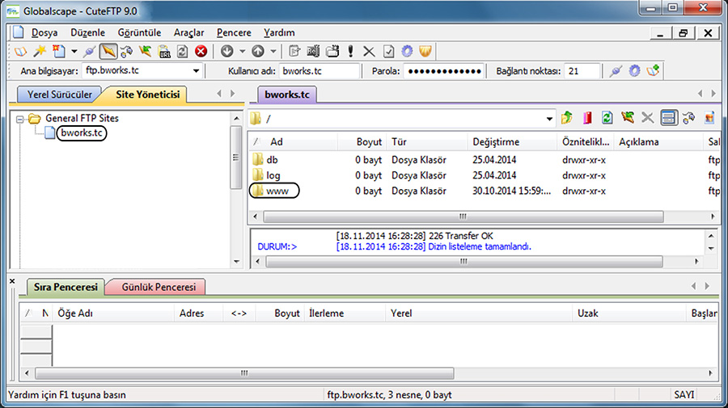Click site-to-site transfer icon in remote pane
The width and height of the screenshot is (728, 408).
click(688, 118)
